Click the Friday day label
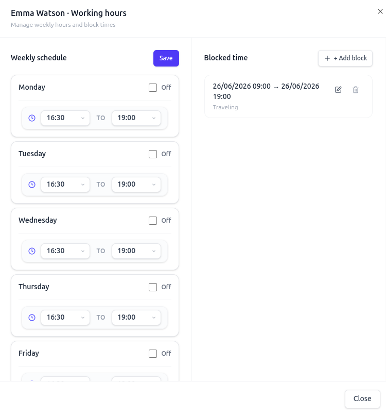386x414 pixels. 29,354
